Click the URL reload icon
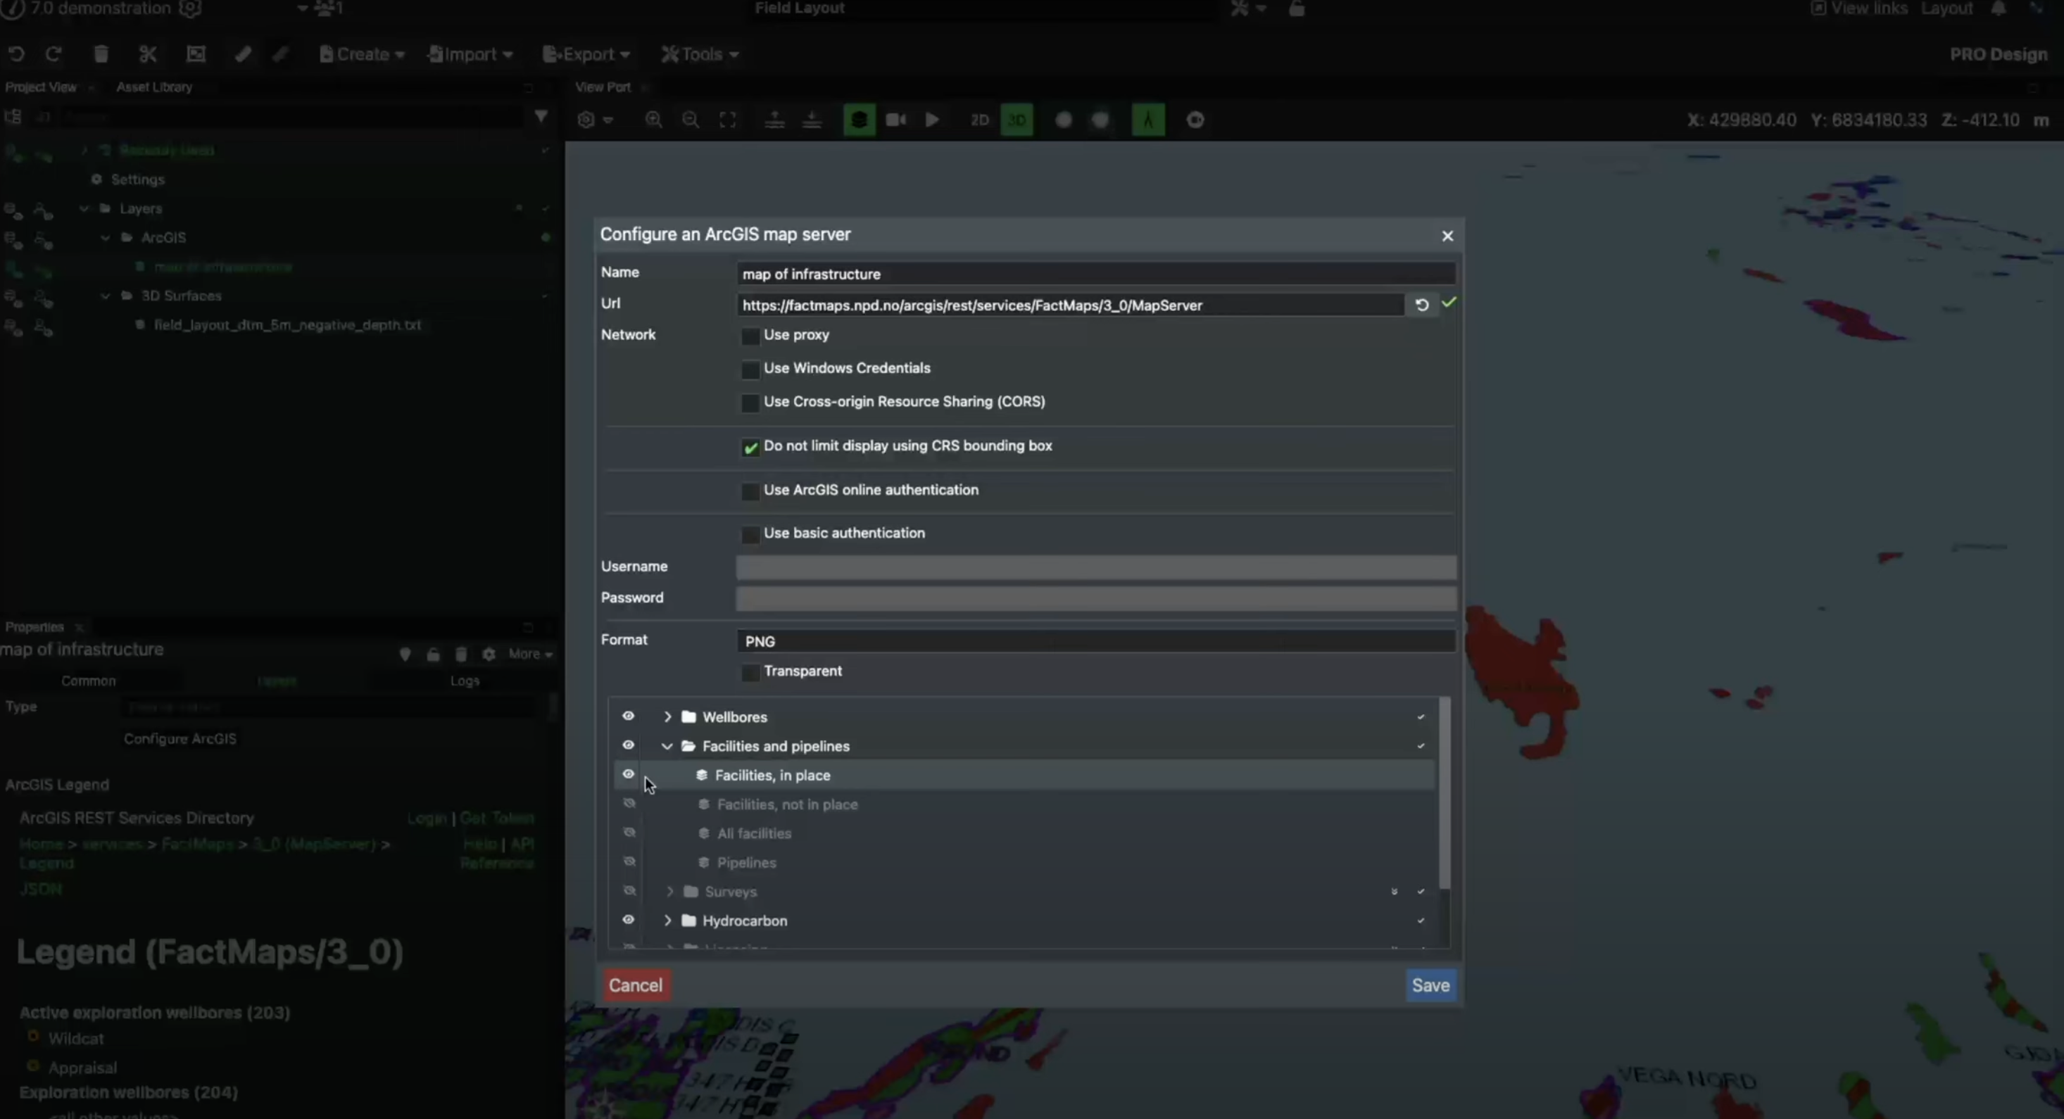The image size is (2064, 1119). pos(1421,305)
